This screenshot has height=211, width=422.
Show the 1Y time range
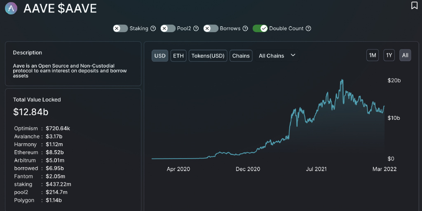[389, 55]
